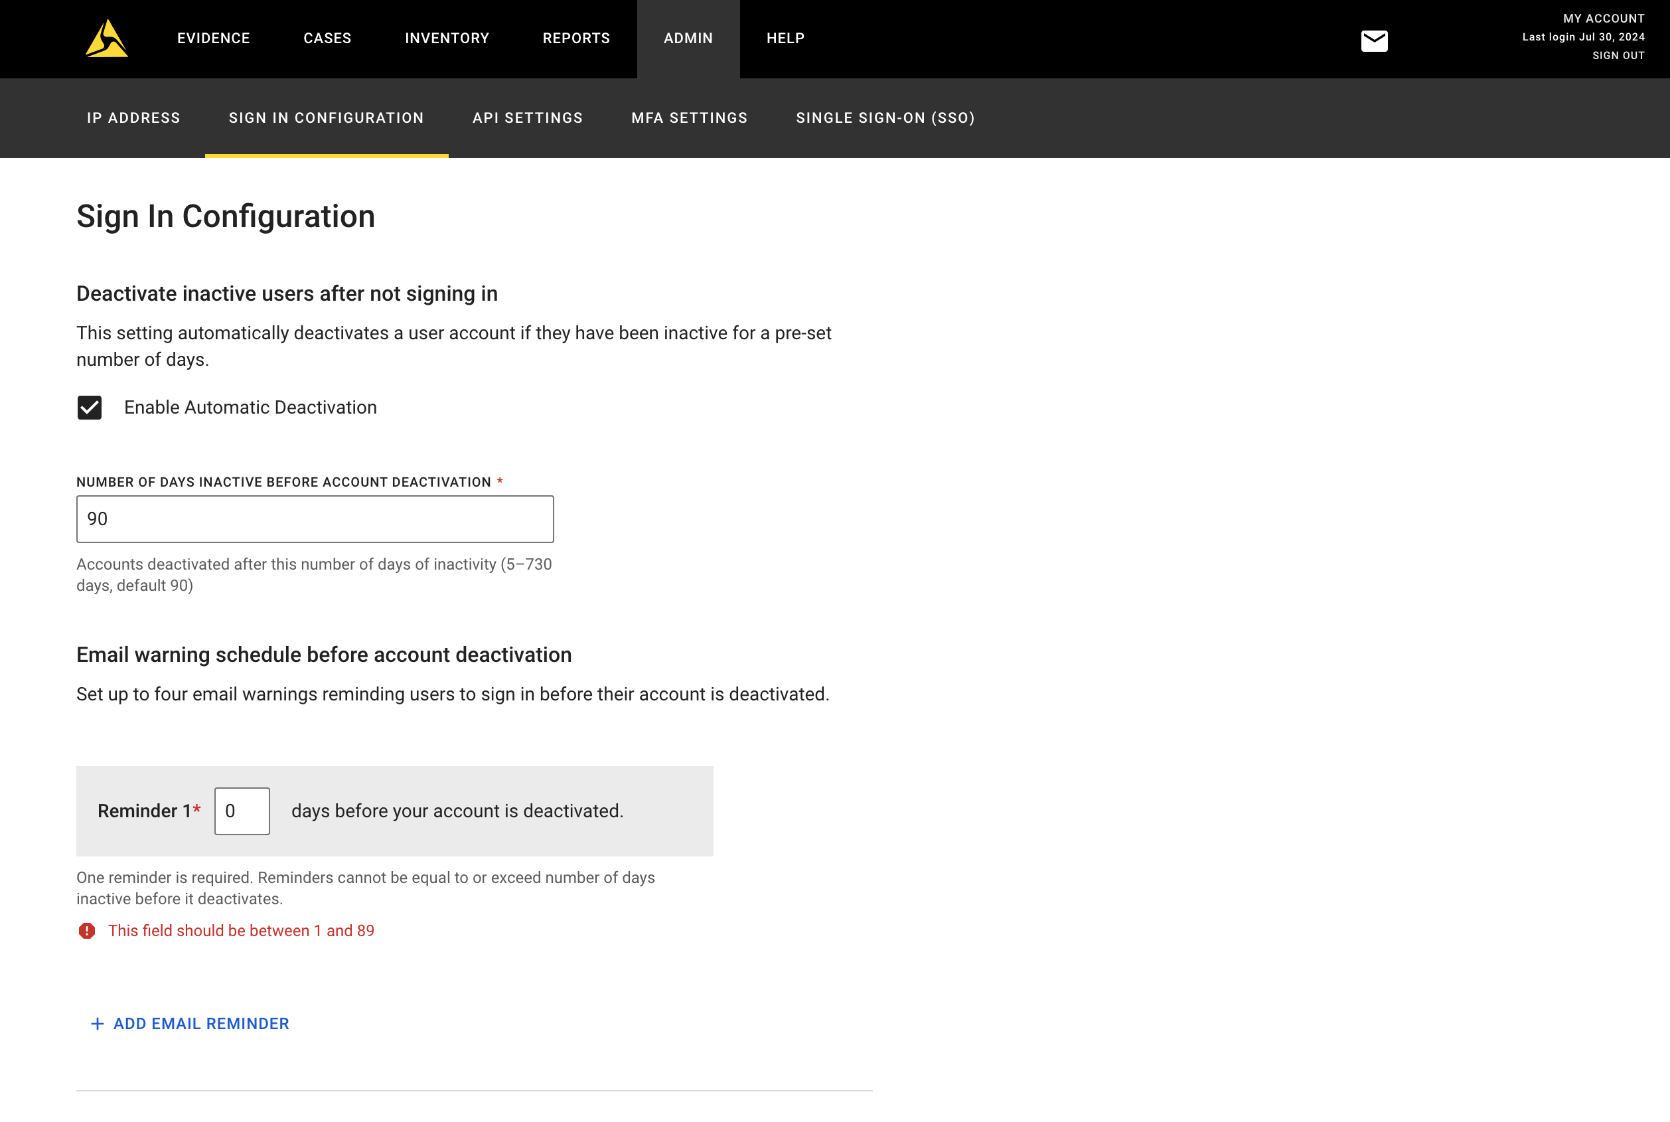Click 'Last login Jul 30, 2024' text

point(1583,37)
